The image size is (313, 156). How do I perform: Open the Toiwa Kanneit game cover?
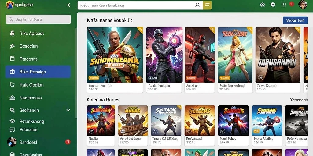click(x=278, y=55)
